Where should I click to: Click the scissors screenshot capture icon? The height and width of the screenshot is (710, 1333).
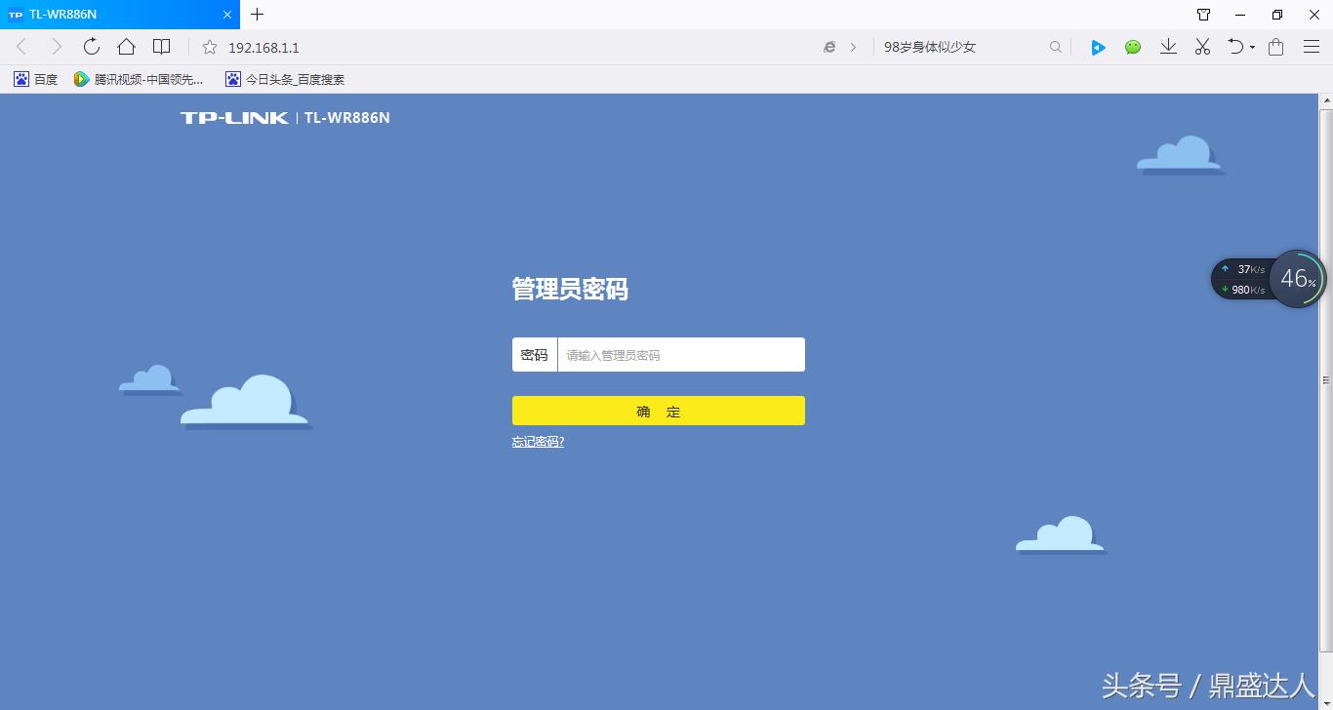1202,46
